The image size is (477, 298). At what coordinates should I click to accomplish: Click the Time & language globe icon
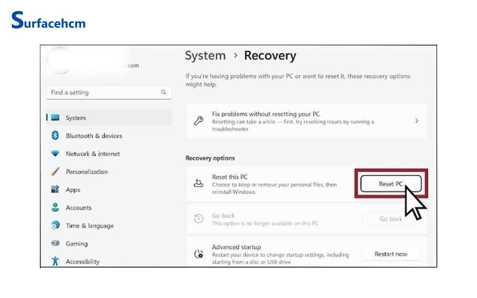pos(55,226)
